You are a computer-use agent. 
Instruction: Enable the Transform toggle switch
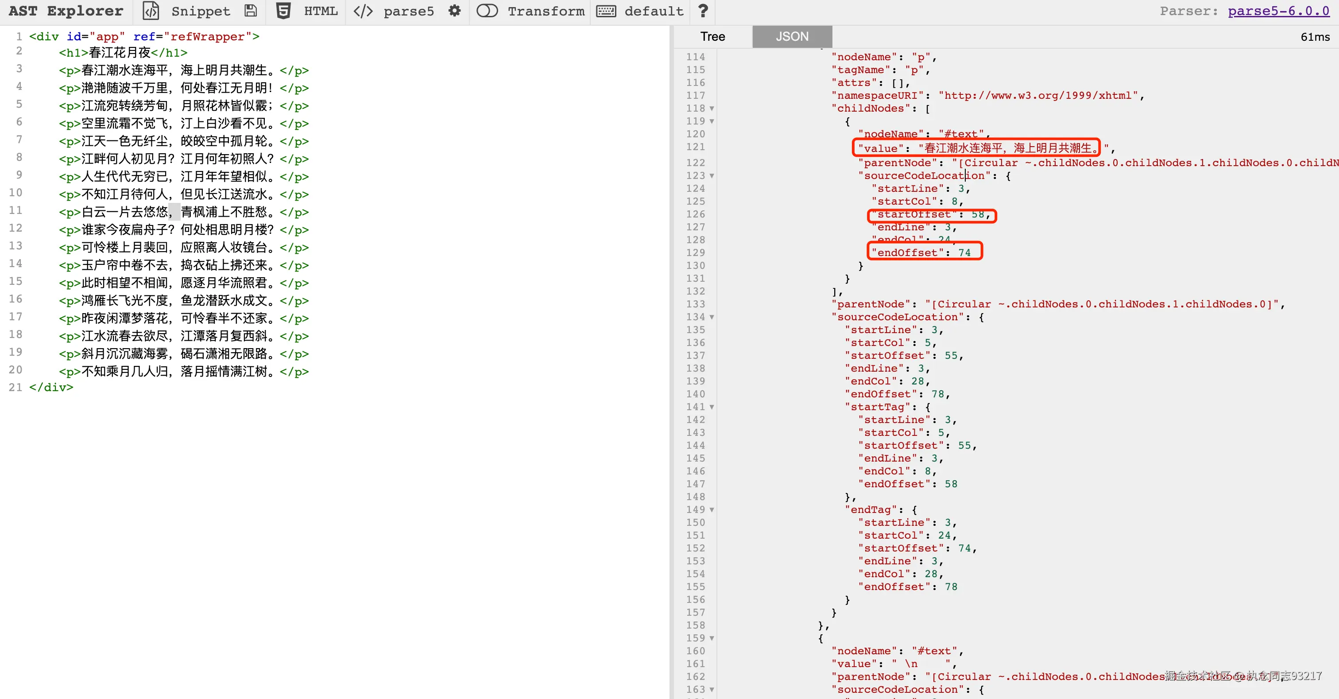pos(487,11)
